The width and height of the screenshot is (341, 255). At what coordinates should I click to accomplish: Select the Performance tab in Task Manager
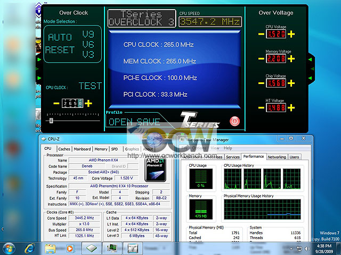coord(254,156)
